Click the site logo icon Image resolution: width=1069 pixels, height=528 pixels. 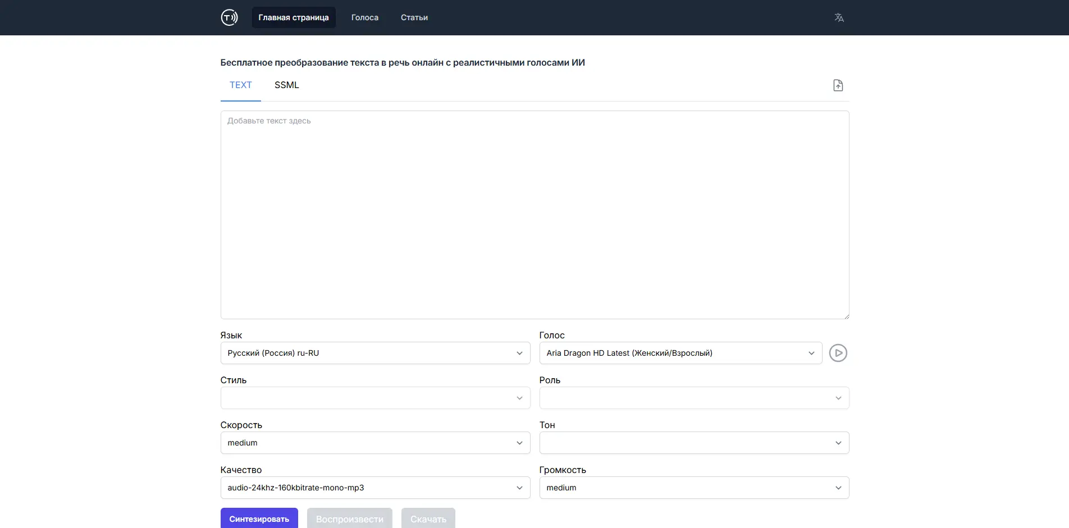coord(229,17)
